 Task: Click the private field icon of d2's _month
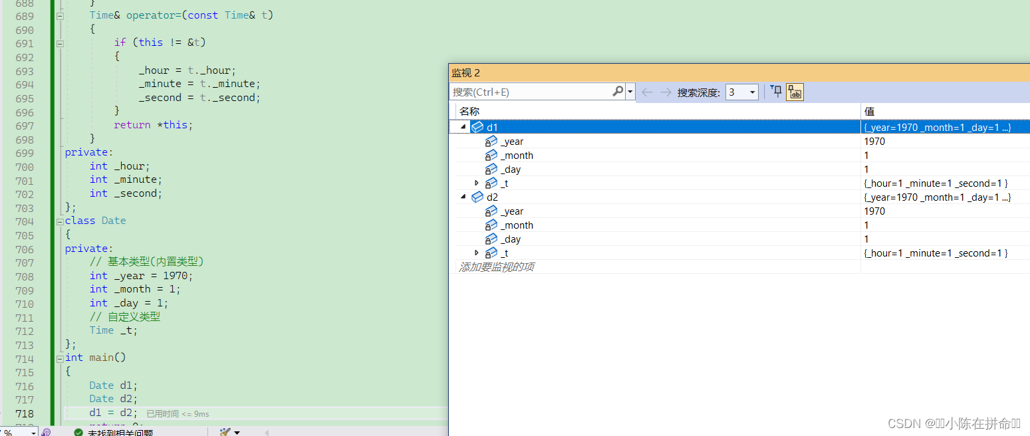click(x=491, y=225)
